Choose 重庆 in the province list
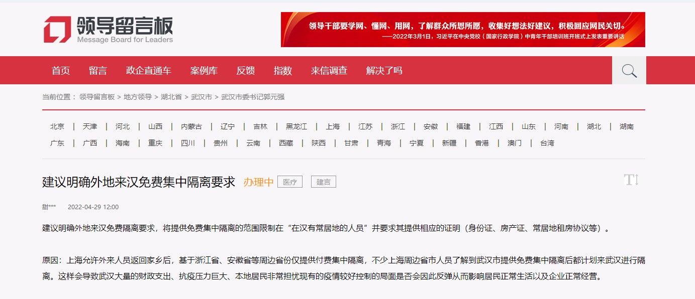The width and height of the screenshot is (695, 299). [x=155, y=143]
